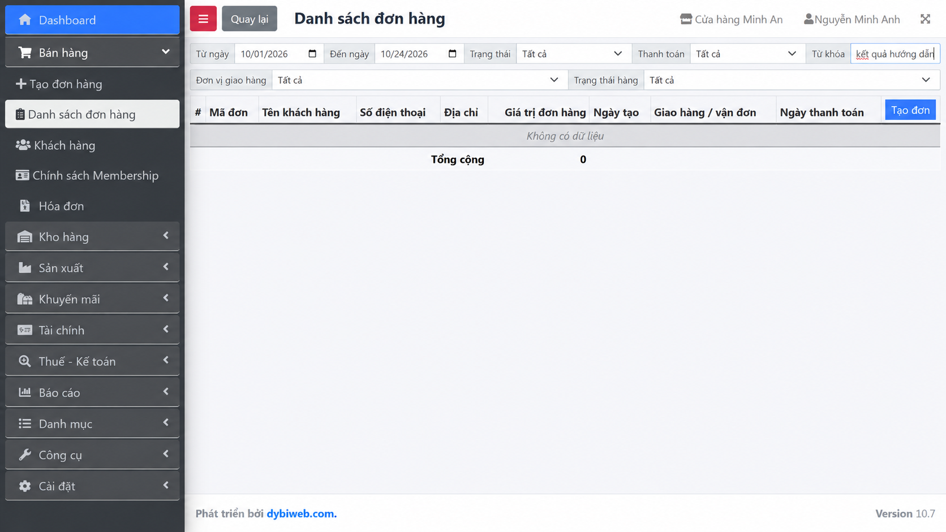Image resolution: width=946 pixels, height=532 pixels.
Task: Click the Kho hàng warehouse icon
Action: [x=25, y=237]
